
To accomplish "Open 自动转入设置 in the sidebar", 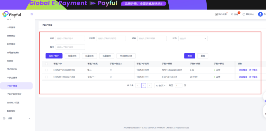I will click(13, 103).
